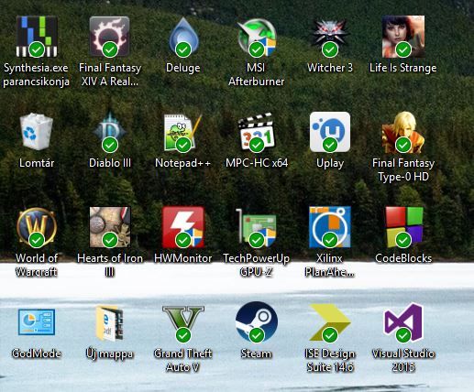Click the "Hearts of Iron III" label
The width and height of the screenshot is (474, 392).
coord(110,265)
